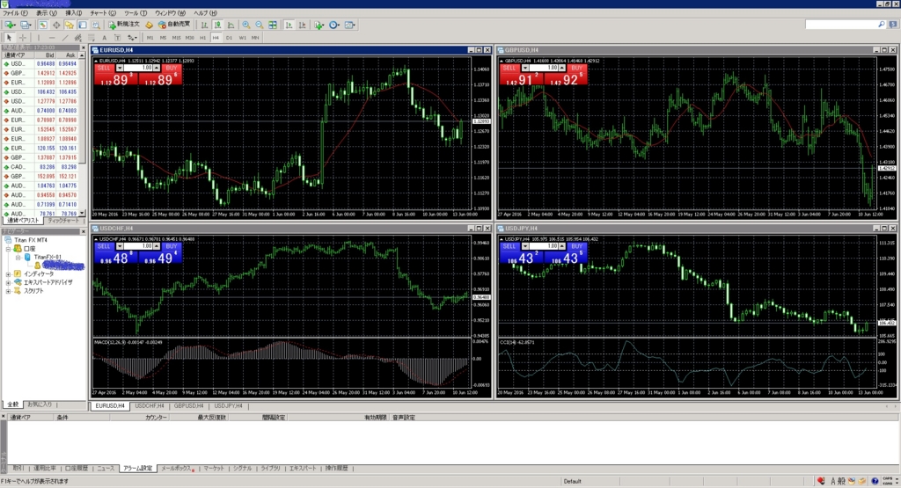Increase USDJPY chart lot volume arrow
The width and height of the screenshot is (901, 488).
click(x=561, y=246)
